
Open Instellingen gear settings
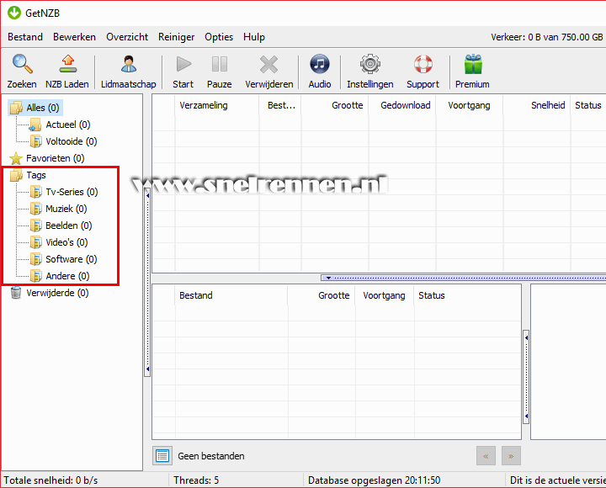point(370,64)
